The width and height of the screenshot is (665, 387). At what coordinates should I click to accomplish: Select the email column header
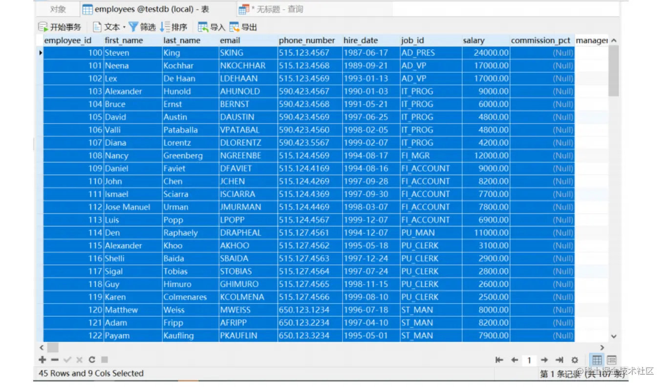[248, 41]
